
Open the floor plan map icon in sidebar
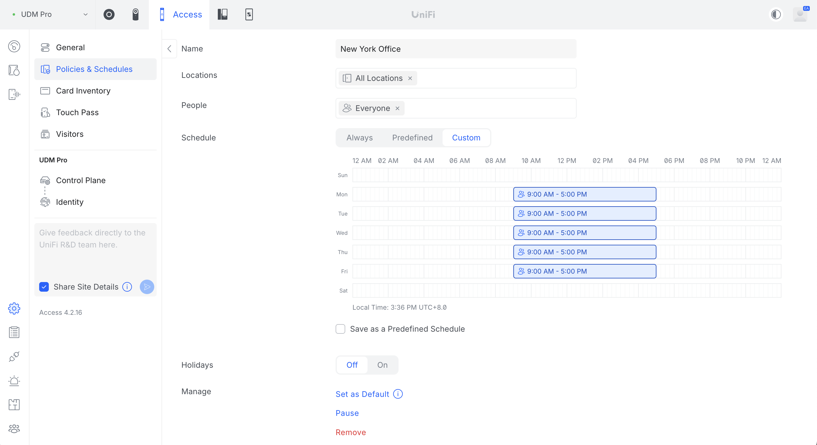coord(14,404)
